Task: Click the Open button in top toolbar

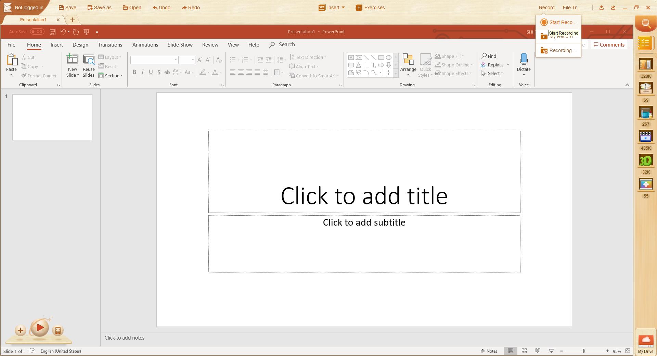Action: coord(132,8)
